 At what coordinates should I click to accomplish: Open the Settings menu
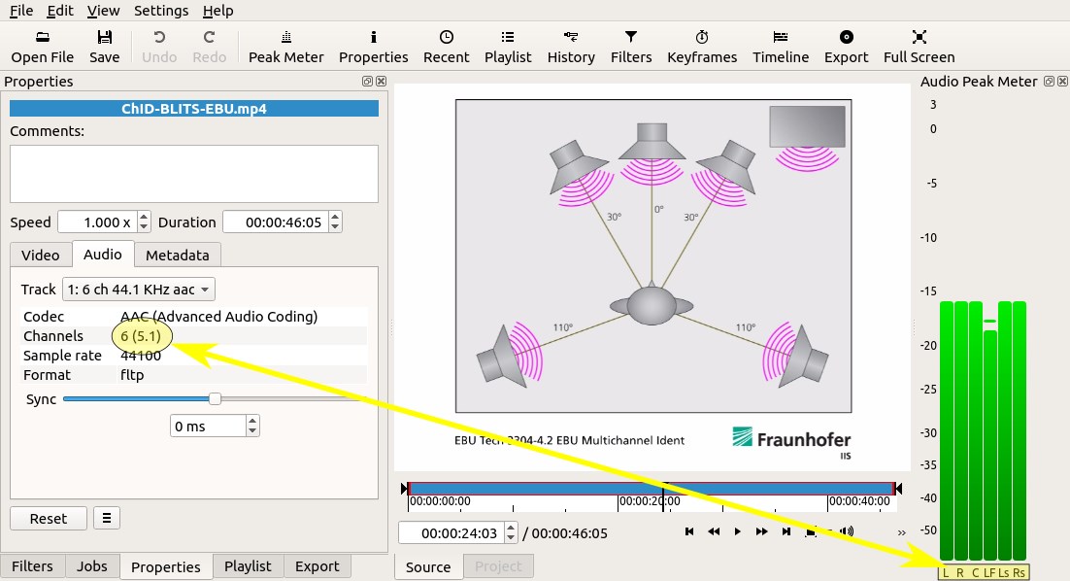tap(161, 11)
